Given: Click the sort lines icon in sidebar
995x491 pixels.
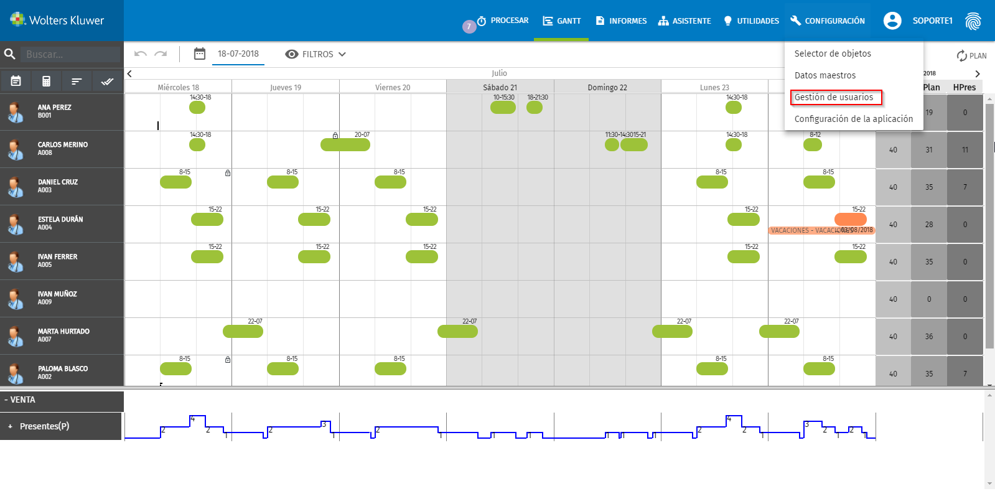Looking at the screenshot, I should pos(77,81).
